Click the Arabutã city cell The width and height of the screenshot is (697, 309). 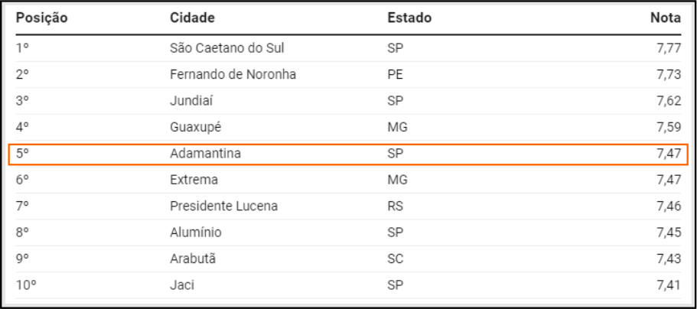tap(192, 259)
